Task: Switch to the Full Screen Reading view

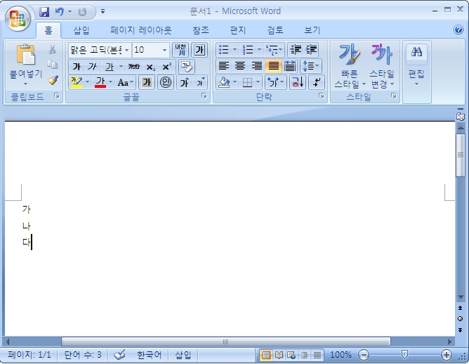Action: [279, 356]
